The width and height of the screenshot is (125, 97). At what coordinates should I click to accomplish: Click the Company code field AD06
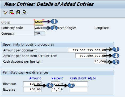click(x=39, y=28)
